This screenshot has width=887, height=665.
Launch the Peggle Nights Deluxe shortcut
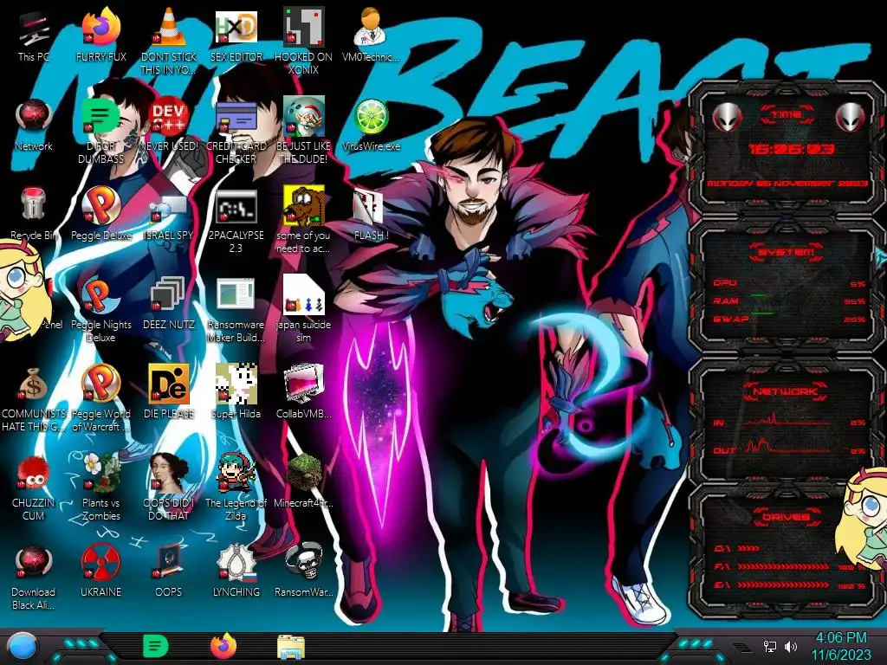100,310
